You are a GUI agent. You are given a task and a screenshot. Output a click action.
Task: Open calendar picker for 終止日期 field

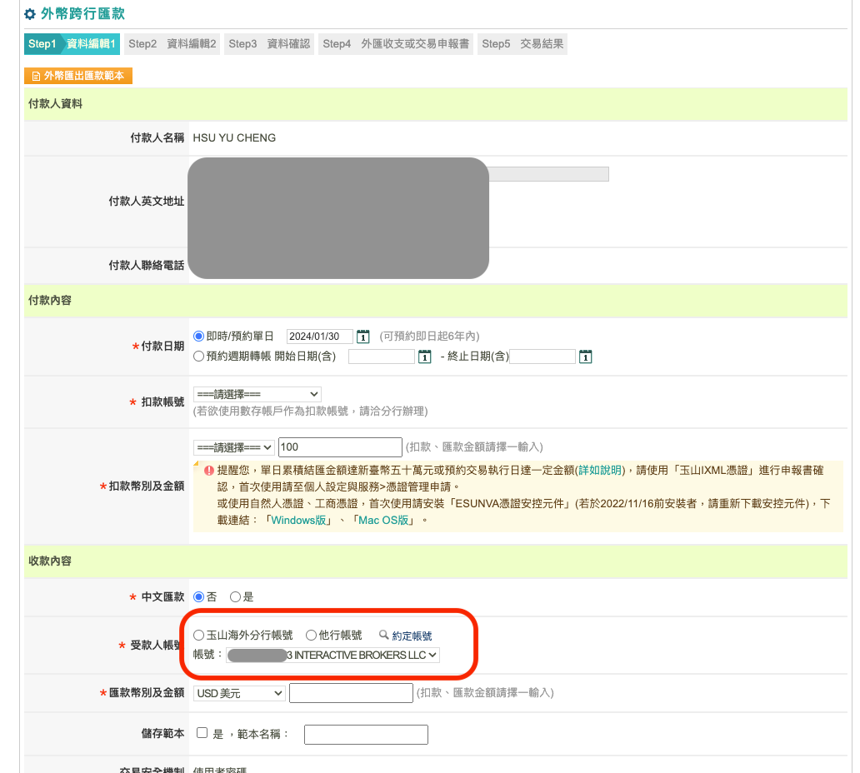click(x=585, y=357)
